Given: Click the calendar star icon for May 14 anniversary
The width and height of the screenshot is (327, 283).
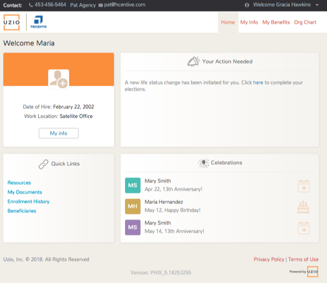Looking at the screenshot, I should click(304, 228).
